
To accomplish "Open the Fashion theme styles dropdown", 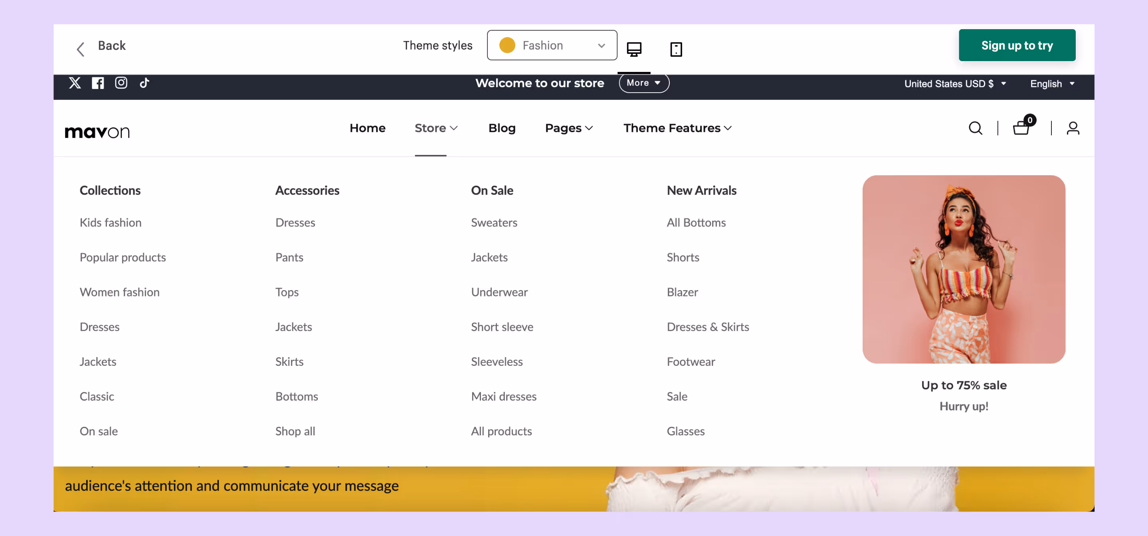I will 552,46.
